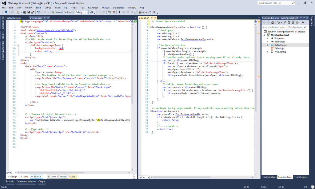
Task: Pin the Default.js tab
Action: (152, 18)
